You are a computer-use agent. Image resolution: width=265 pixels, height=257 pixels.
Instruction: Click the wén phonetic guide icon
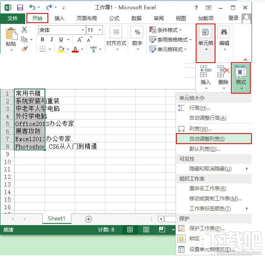pyautogui.click(x=94, y=49)
